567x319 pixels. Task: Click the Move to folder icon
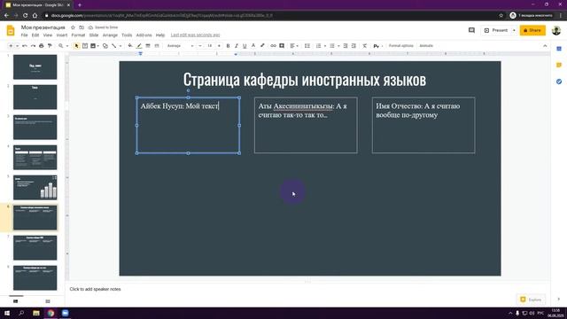[x=82, y=27]
